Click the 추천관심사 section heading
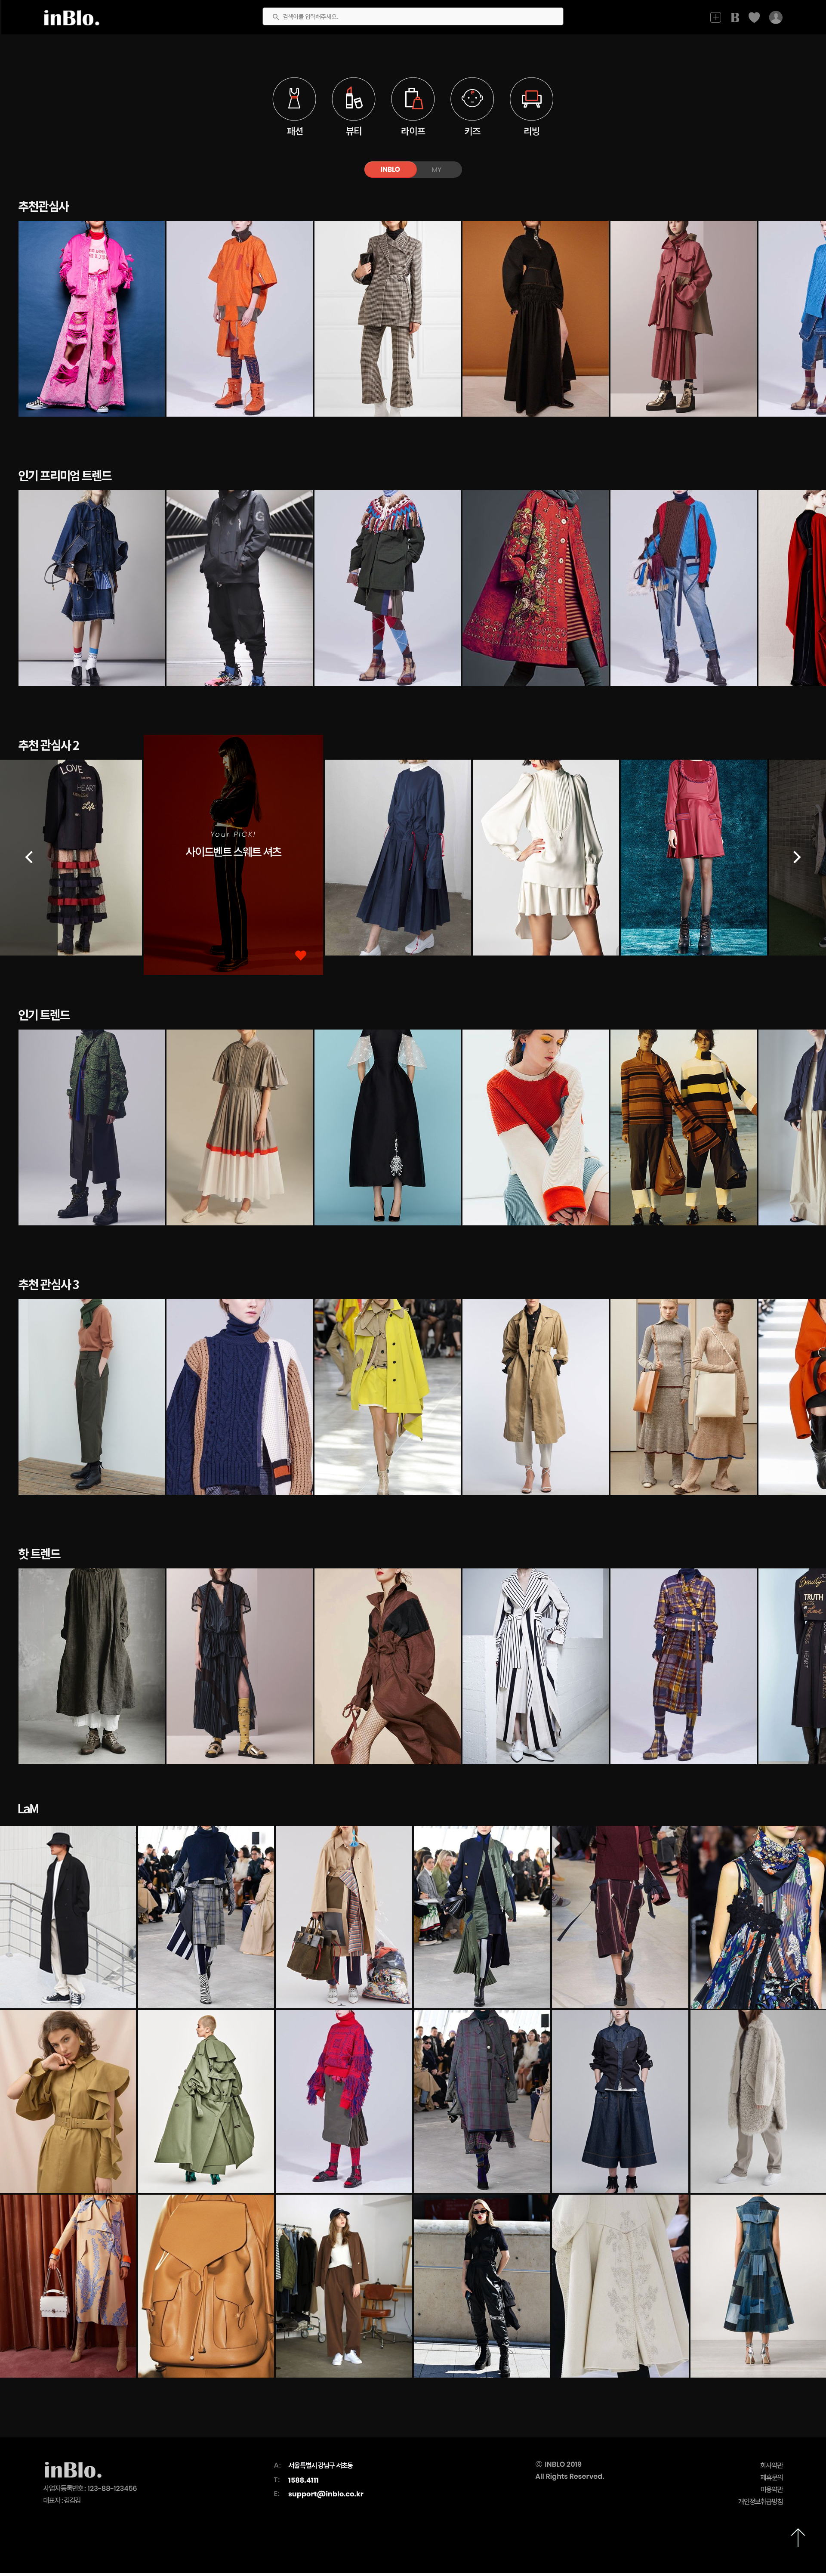This screenshot has width=826, height=2573. point(44,207)
